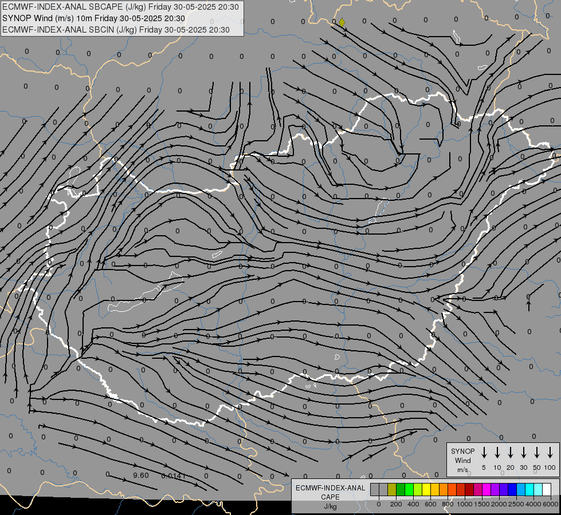Click the 4000 tick label on CAPE scale

point(533,504)
